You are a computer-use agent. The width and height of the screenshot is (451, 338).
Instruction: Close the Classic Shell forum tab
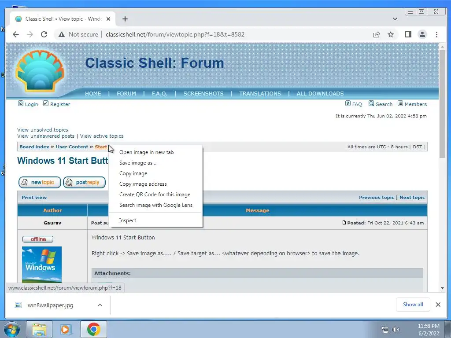[108, 19]
